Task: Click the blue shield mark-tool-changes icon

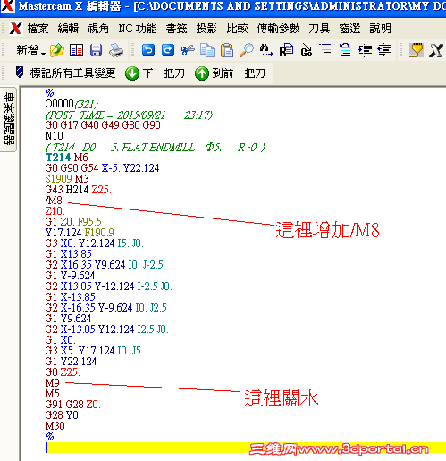Action: click(x=20, y=73)
